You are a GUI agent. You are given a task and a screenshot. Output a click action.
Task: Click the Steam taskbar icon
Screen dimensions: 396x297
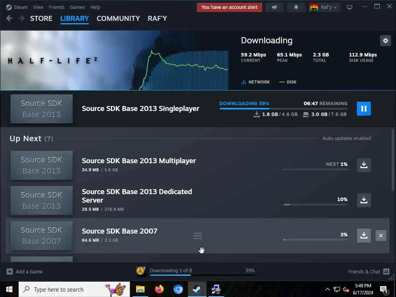[x=197, y=289]
